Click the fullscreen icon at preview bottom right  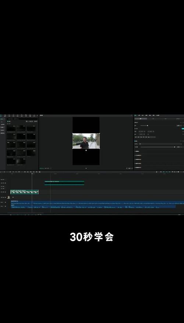coord(132,168)
